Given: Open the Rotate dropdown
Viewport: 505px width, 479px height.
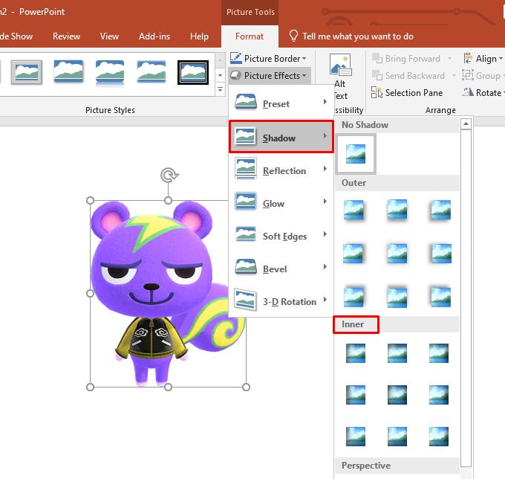Looking at the screenshot, I should [x=483, y=92].
